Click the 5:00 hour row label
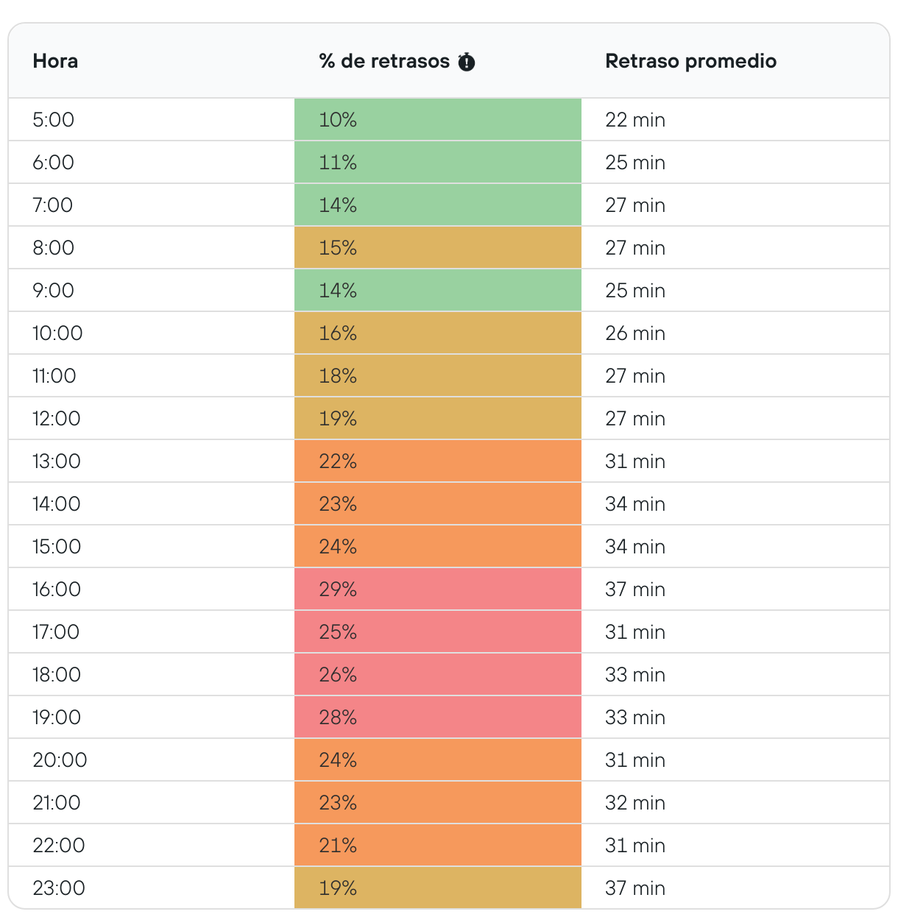Image resolution: width=898 pixels, height=917 pixels. pos(54,119)
